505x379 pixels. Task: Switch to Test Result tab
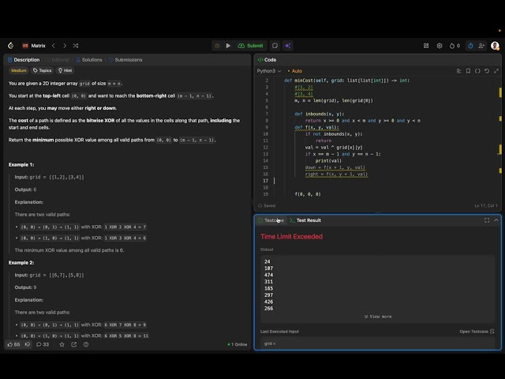pos(305,220)
